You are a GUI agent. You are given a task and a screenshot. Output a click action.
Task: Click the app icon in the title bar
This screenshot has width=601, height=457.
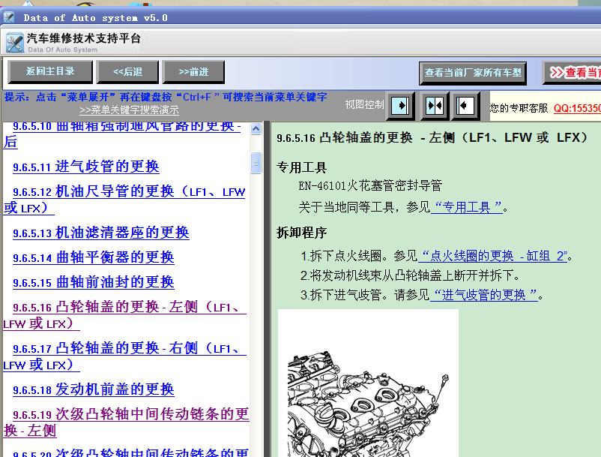coord(8,18)
